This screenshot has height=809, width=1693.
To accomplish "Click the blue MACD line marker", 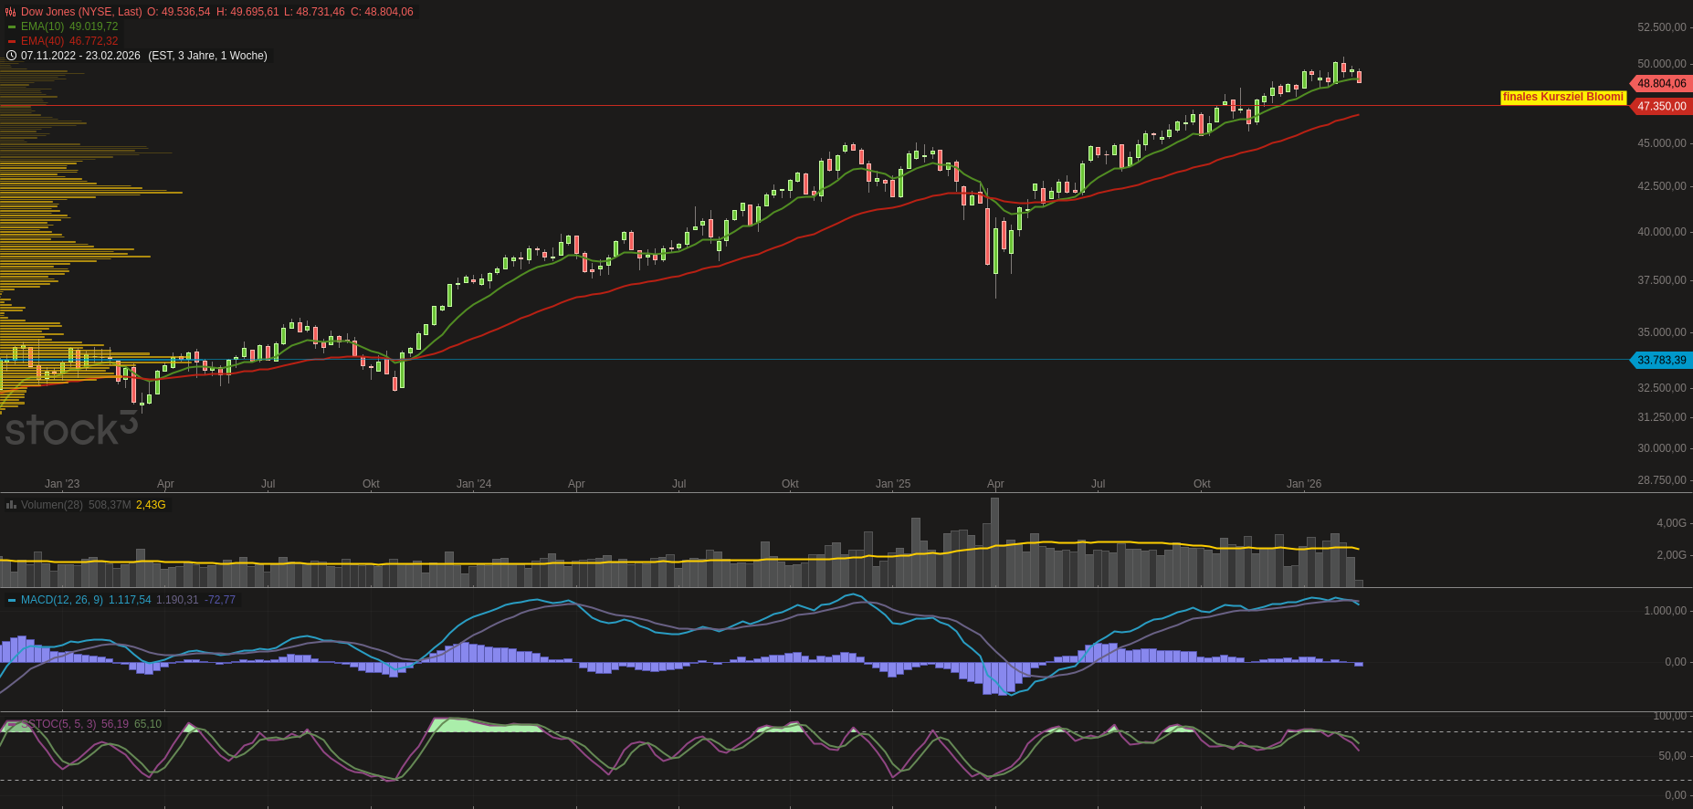I will pos(12,600).
